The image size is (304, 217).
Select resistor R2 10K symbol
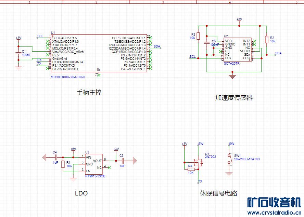click(x=267, y=40)
